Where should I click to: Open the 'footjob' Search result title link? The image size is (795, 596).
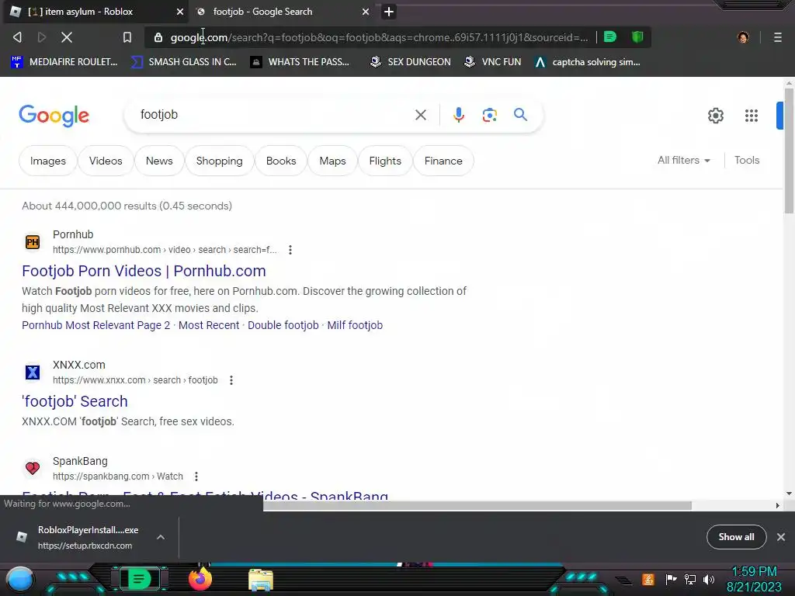[x=75, y=401]
